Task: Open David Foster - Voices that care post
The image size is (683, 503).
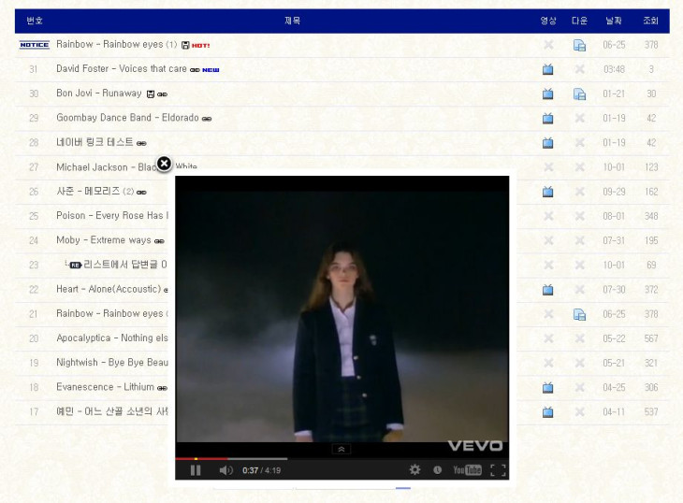Action: (x=121, y=69)
